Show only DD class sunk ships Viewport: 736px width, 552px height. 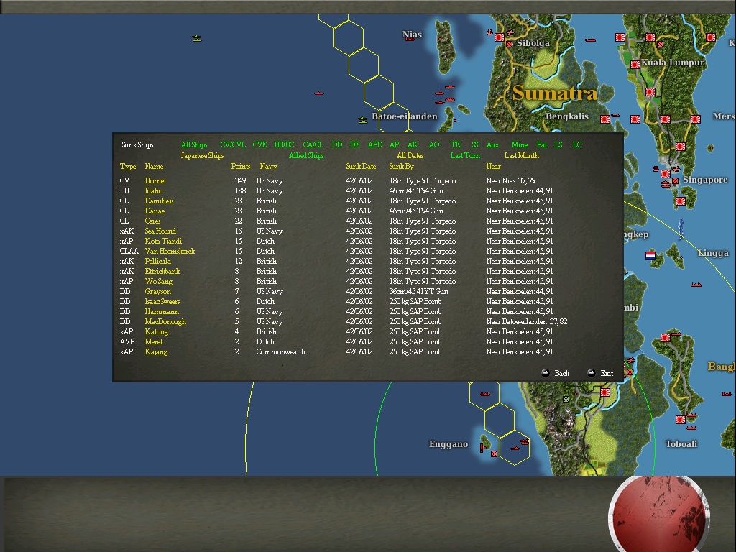337,144
